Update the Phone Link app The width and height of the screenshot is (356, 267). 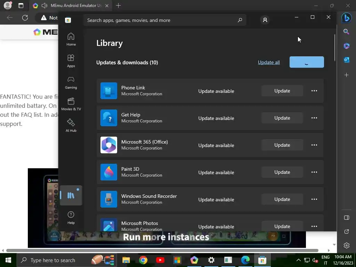pos(282,91)
